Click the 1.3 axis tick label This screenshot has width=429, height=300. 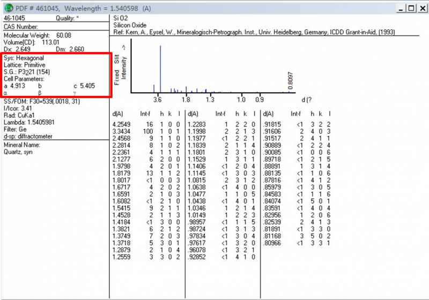[210, 100]
